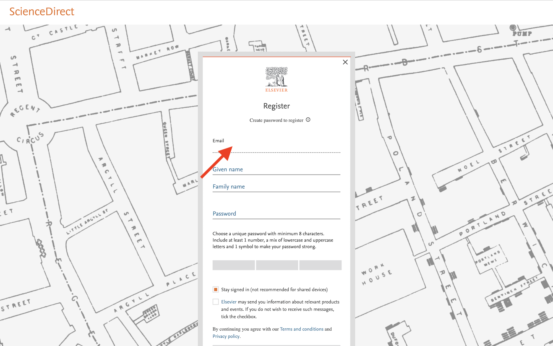This screenshot has height=346, width=553.
Task: Click the Register heading text
Action: click(x=276, y=106)
